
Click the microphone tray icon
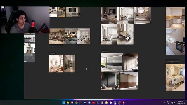point(165,103)
